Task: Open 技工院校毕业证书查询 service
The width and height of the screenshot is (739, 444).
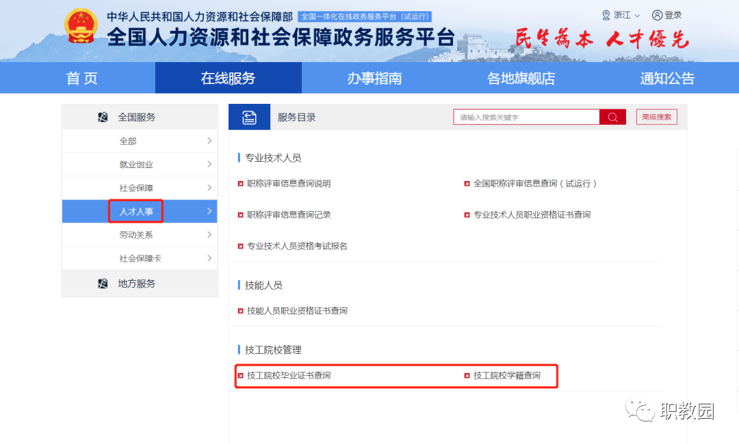Action: point(289,375)
